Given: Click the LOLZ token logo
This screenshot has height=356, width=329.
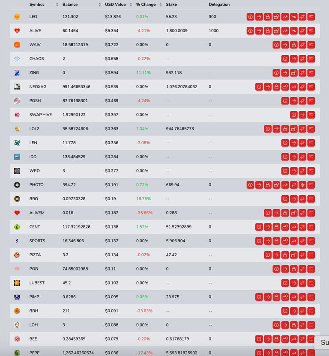Looking at the screenshot, I should 17,129.
